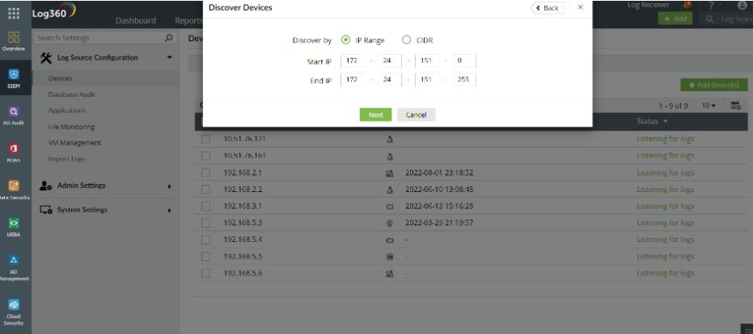Open the apps grid launcher icon
Screen dimensions: 753x334
[14, 14]
